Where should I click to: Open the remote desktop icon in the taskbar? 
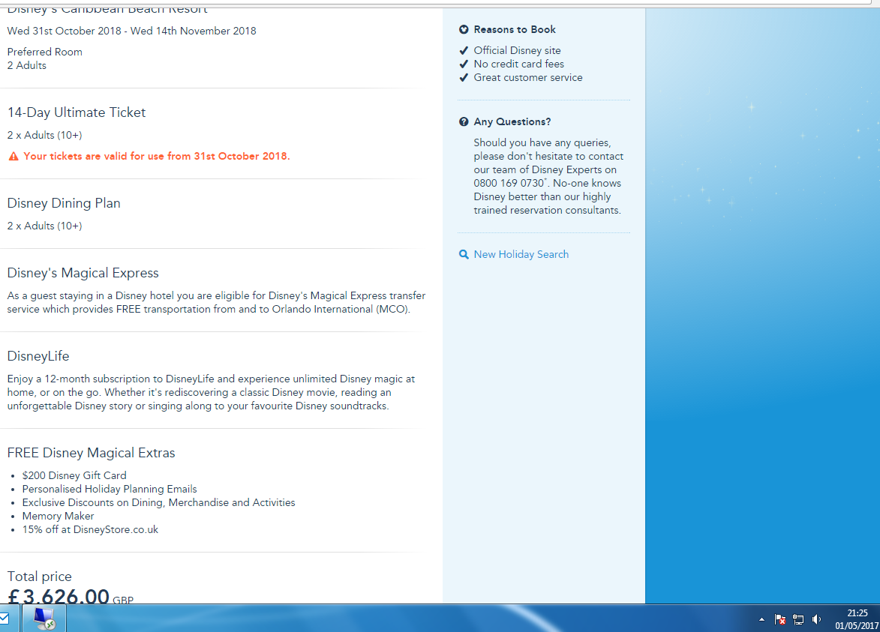tap(44, 619)
